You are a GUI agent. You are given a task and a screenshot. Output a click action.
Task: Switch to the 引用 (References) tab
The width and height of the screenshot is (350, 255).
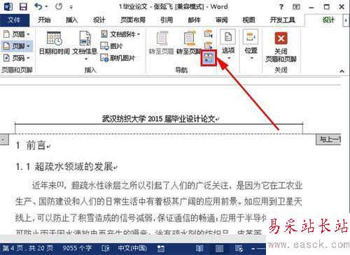167,20
